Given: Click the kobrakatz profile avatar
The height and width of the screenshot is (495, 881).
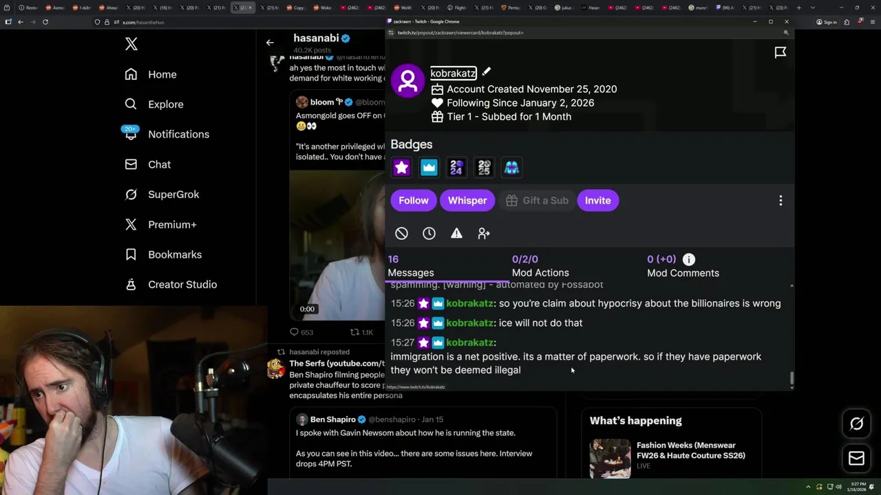Looking at the screenshot, I should click(407, 81).
